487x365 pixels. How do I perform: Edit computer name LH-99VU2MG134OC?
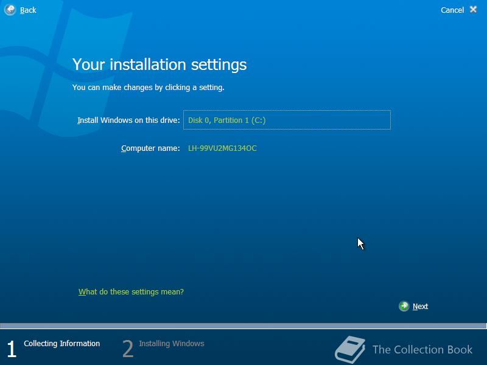(222, 148)
